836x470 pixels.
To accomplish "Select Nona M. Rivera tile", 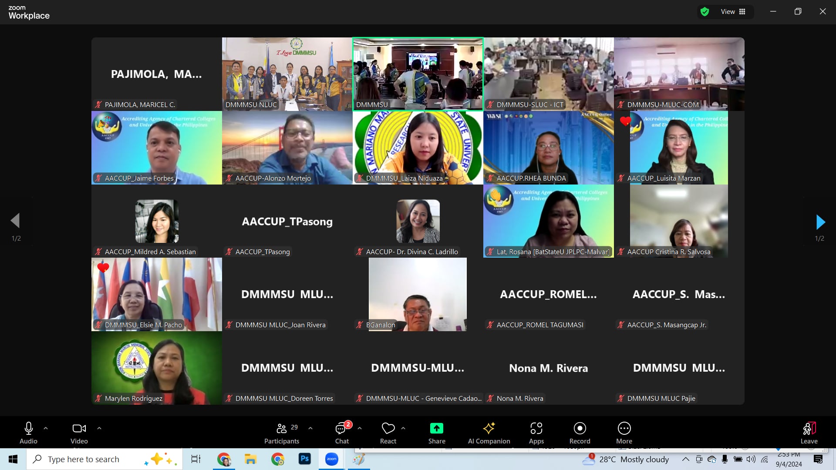I will pos(549,368).
